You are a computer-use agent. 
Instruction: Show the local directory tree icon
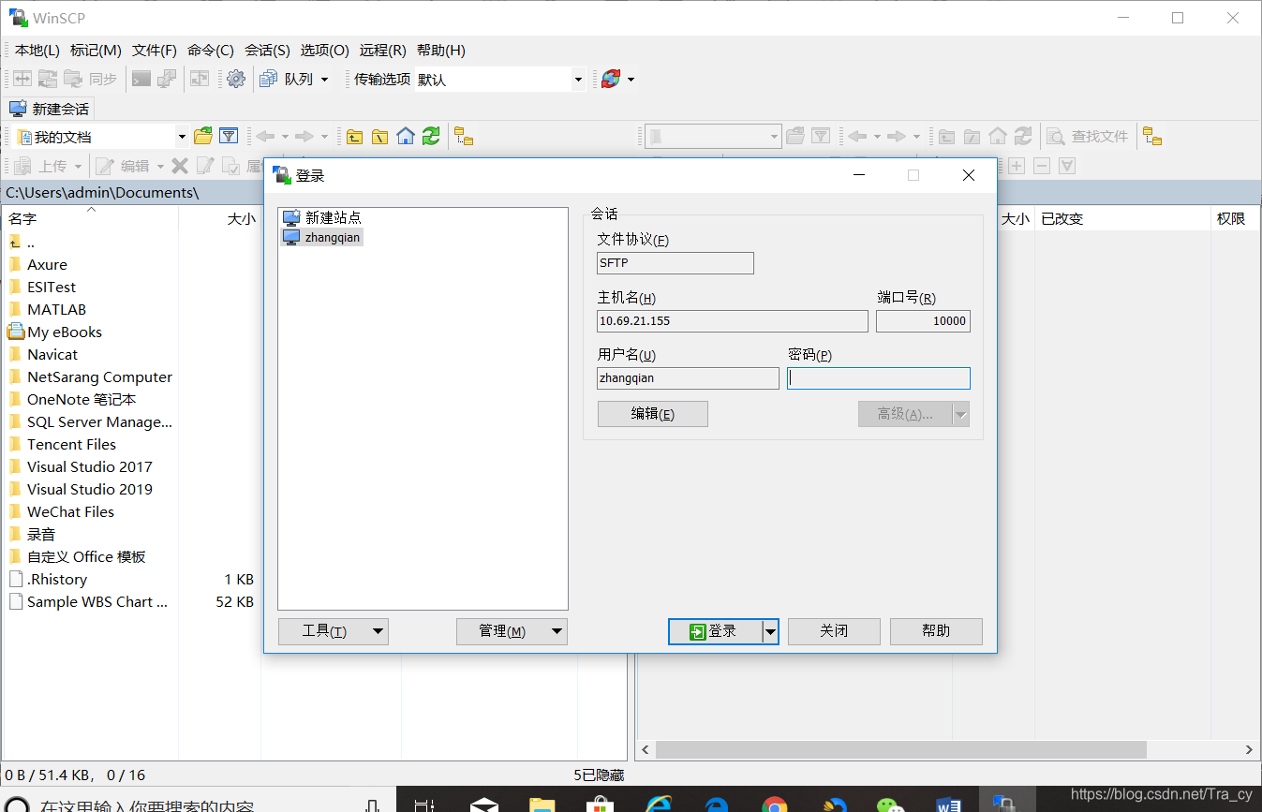coord(464,137)
